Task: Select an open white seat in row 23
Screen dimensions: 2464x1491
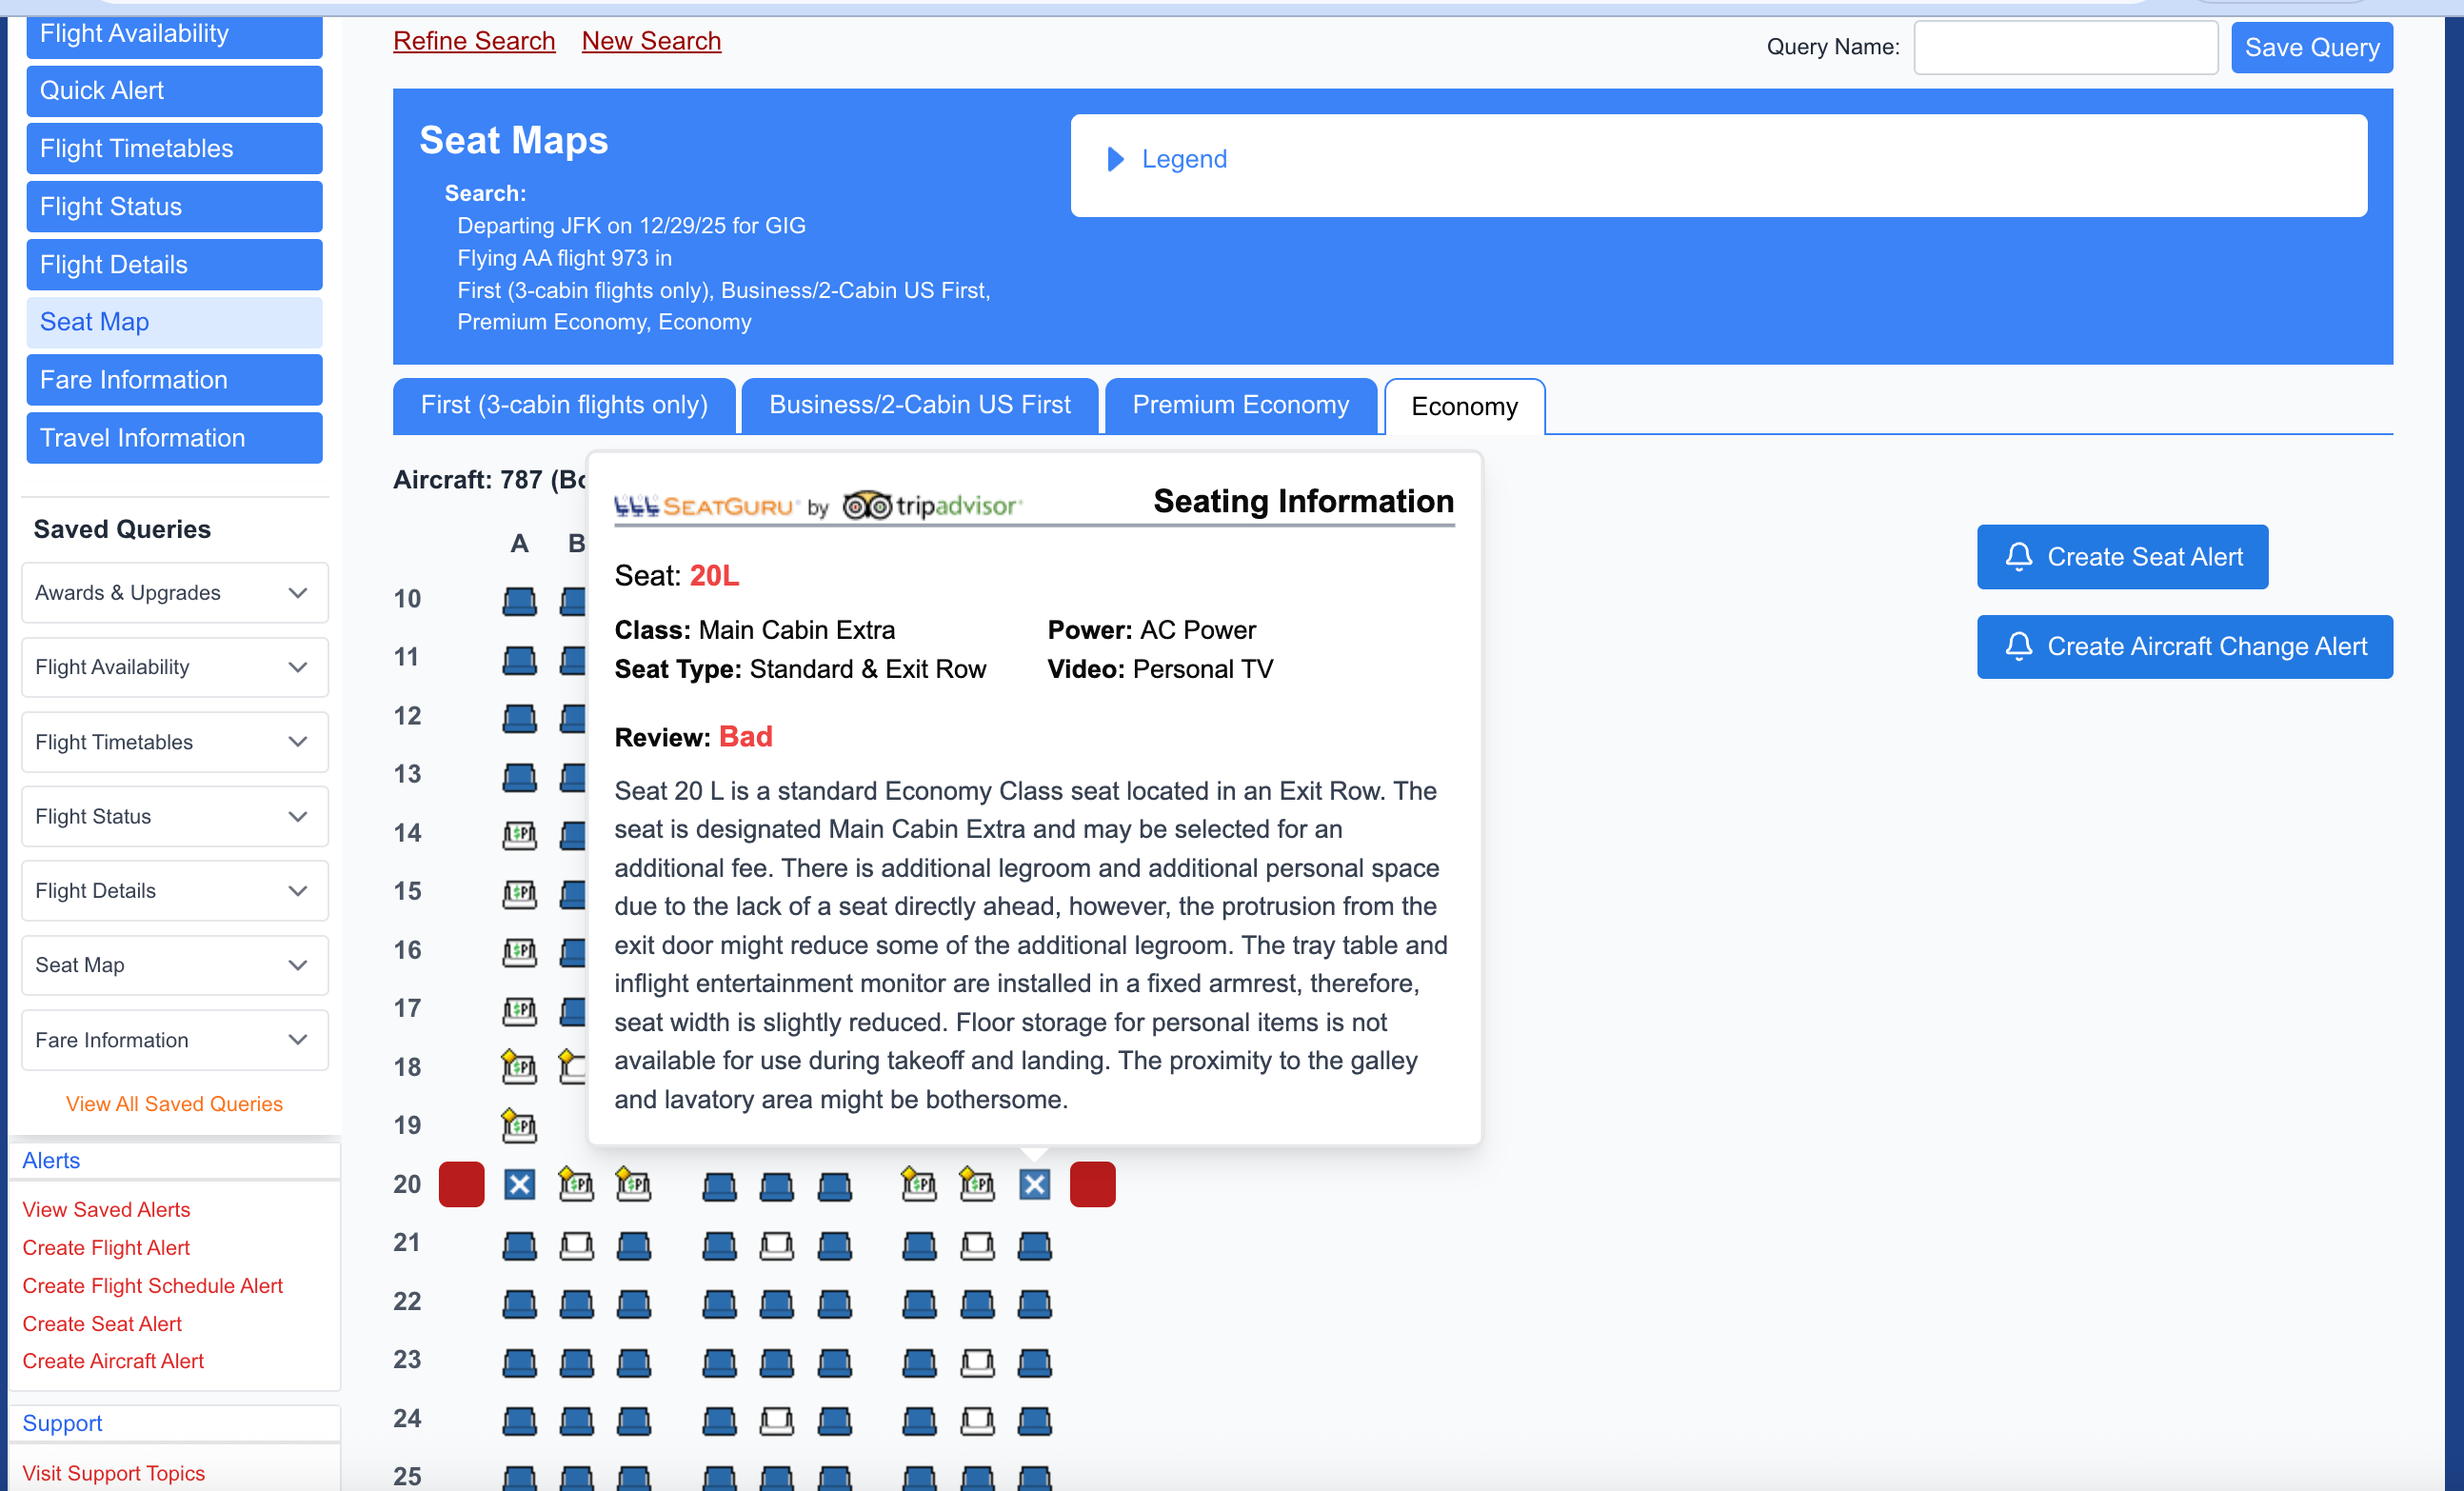Action: click(x=977, y=1362)
